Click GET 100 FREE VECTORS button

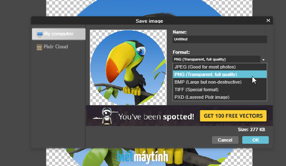[233, 116]
